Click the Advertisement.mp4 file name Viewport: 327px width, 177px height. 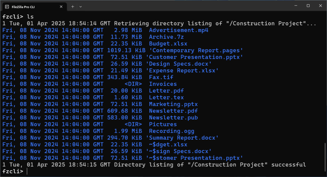pos(179,30)
